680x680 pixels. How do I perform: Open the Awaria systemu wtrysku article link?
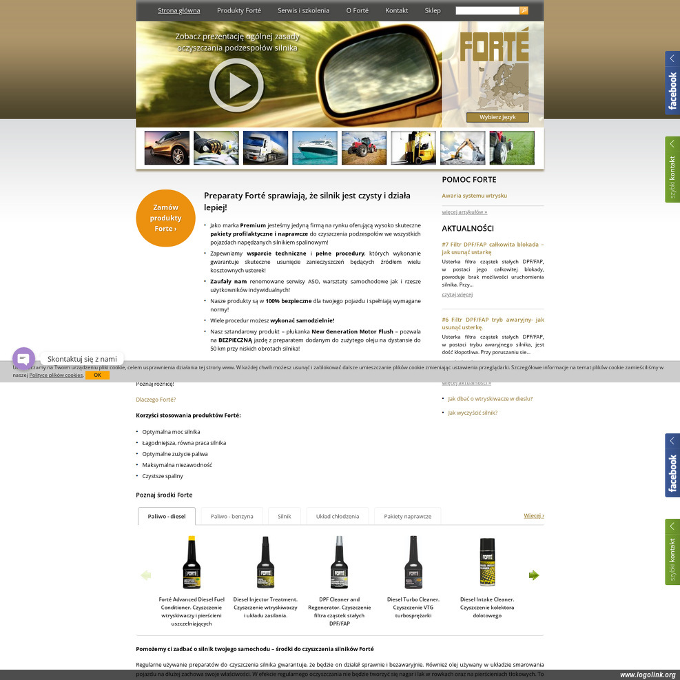[475, 196]
